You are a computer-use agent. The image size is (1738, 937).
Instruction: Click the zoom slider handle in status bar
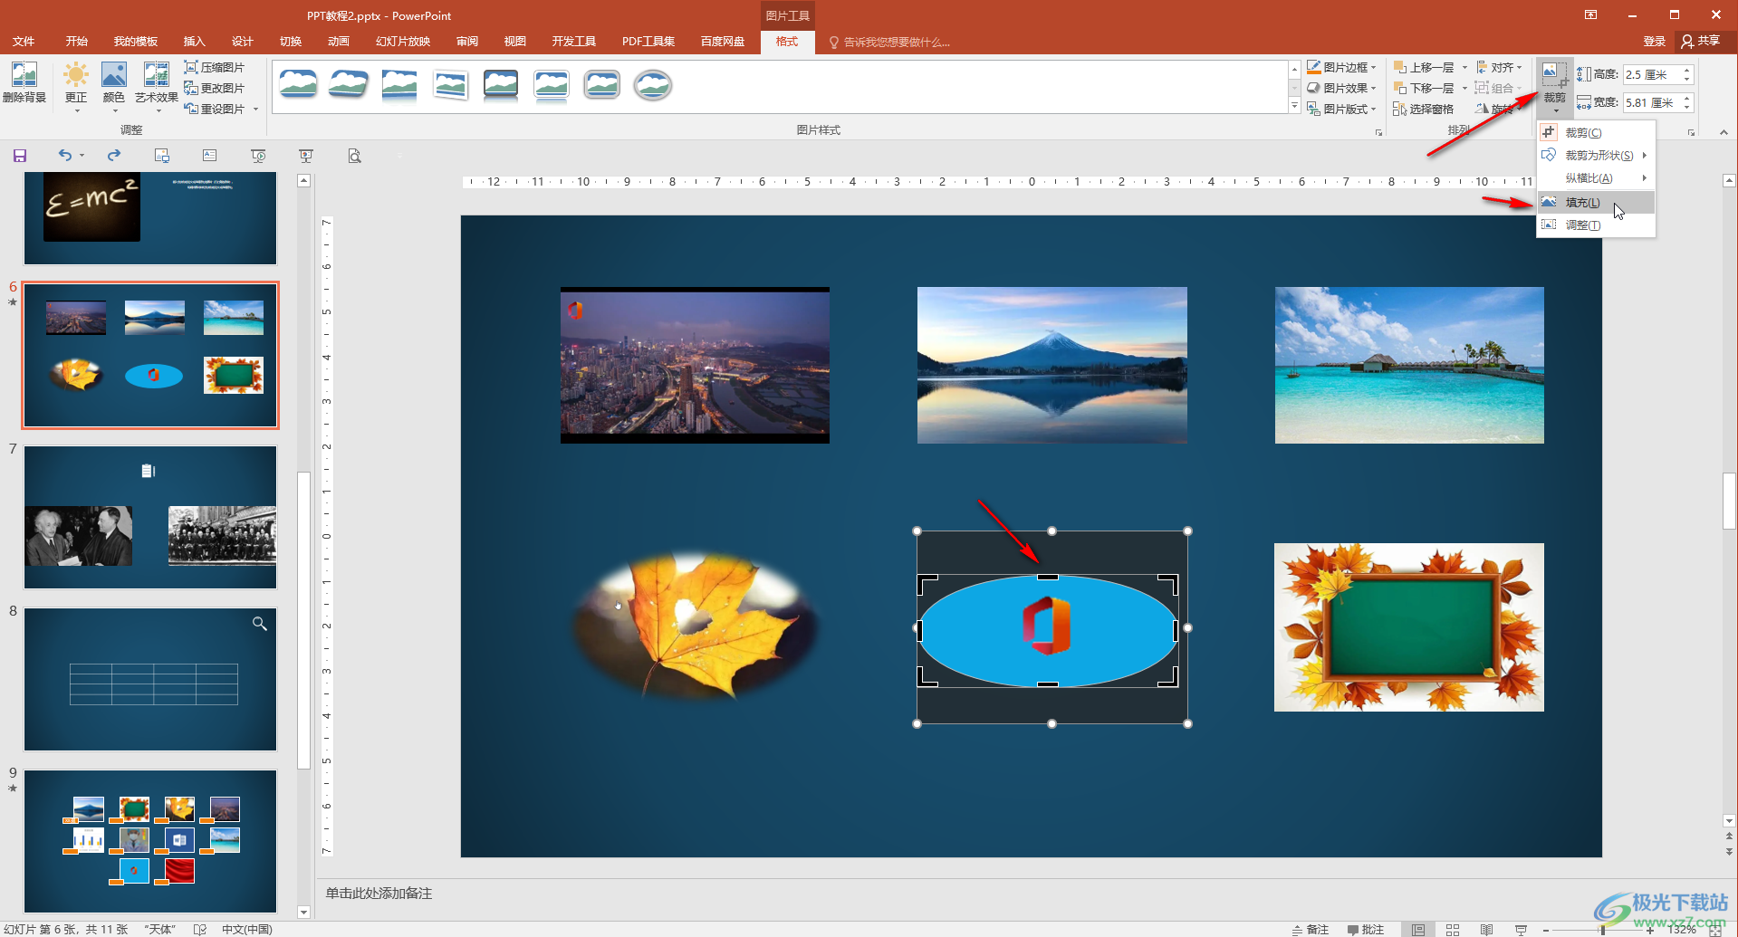pyautogui.click(x=1602, y=930)
